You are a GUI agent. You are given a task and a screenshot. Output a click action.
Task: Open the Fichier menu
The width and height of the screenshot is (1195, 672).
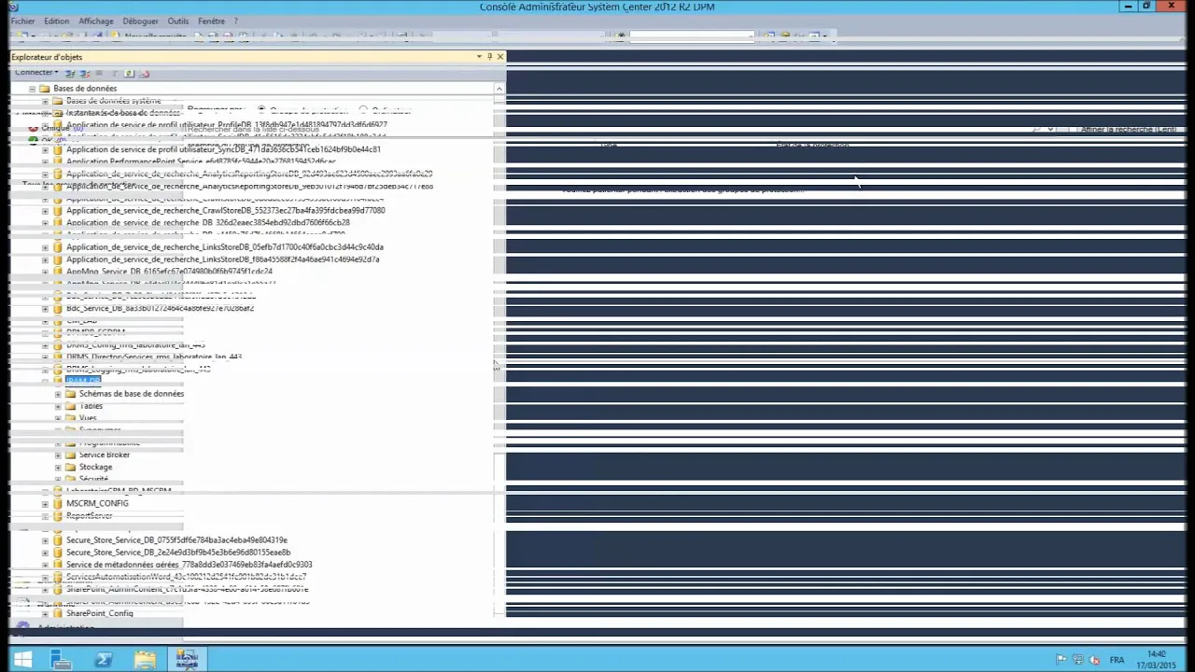[22, 21]
